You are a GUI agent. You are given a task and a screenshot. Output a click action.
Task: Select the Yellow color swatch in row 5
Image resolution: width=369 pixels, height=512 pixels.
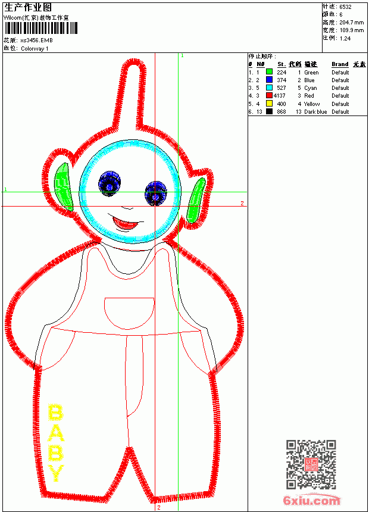tap(269, 104)
